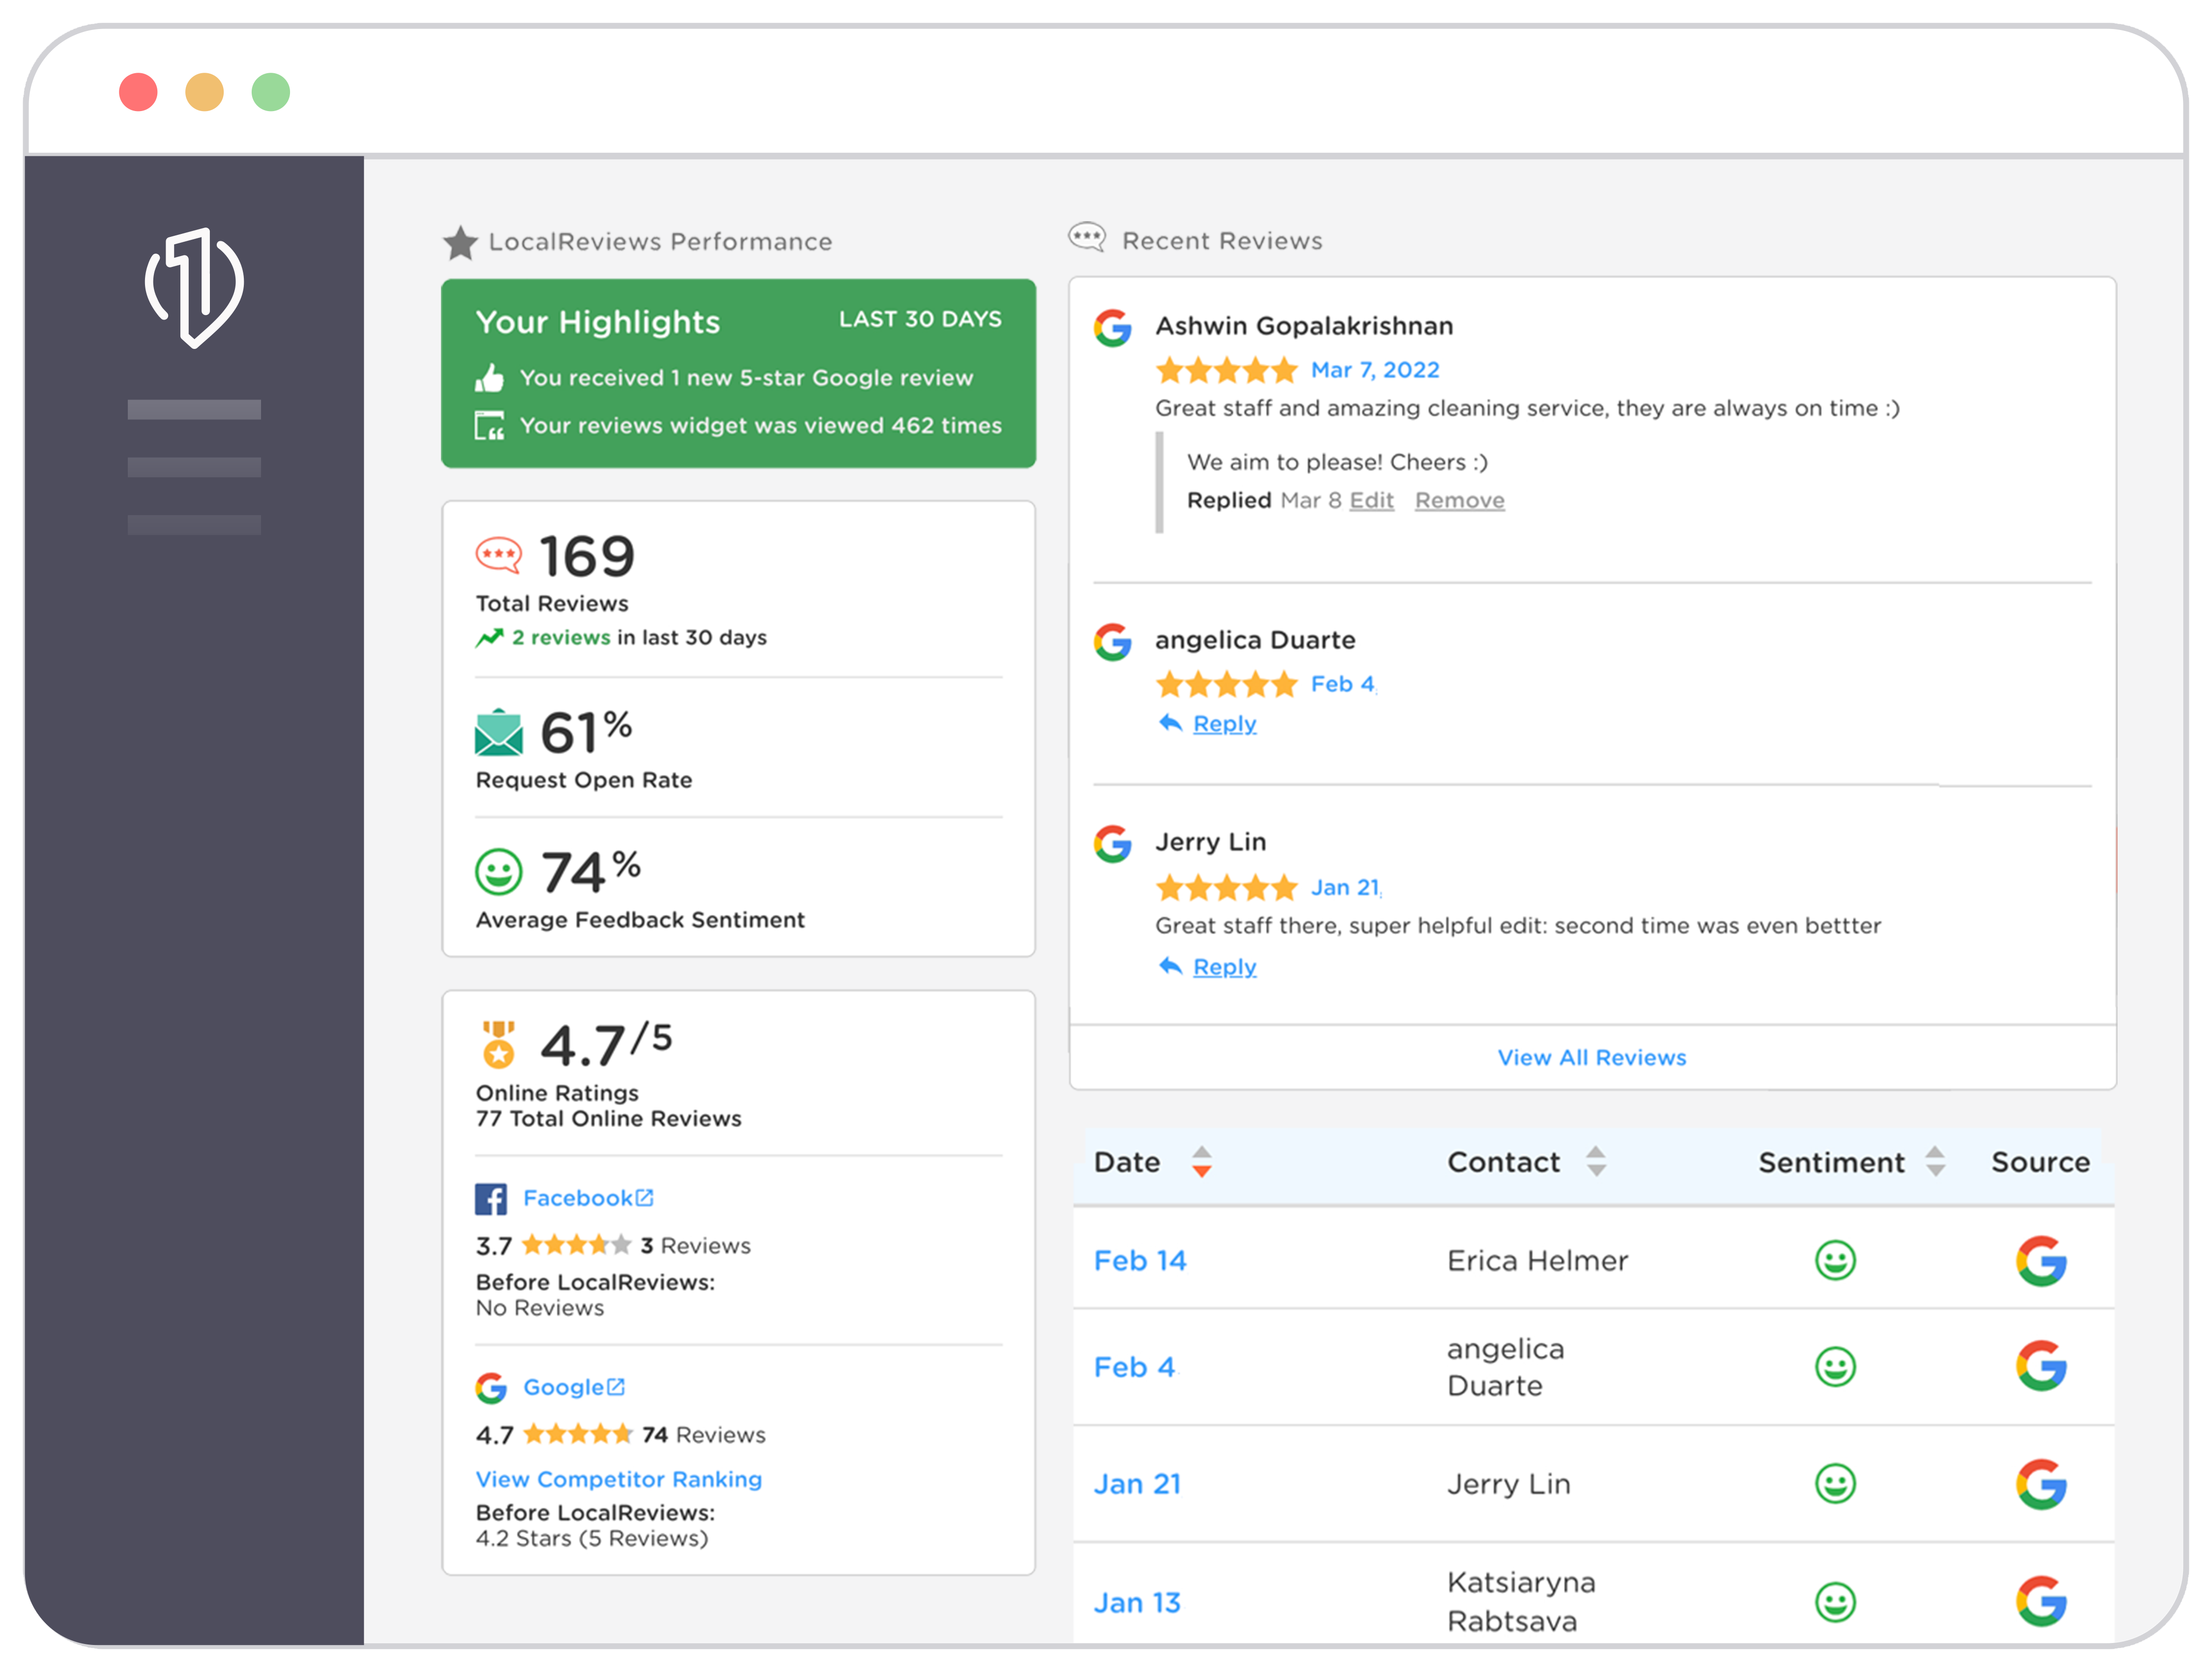Reply to Jerry Lin's review
This screenshot has height=1672, width=2212.
point(1224,967)
